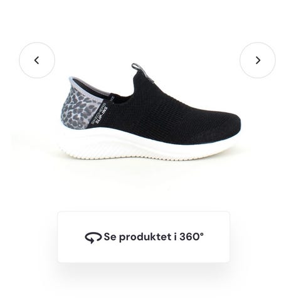Image resolution: width=301 pixels, height=301 pixels.
Task: Open the 'Se produktet i 360°' viewer
Action: 144,237
